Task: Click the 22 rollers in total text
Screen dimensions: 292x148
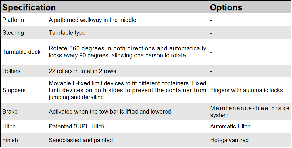Action: pyautogui.click(x=82, y=71)
